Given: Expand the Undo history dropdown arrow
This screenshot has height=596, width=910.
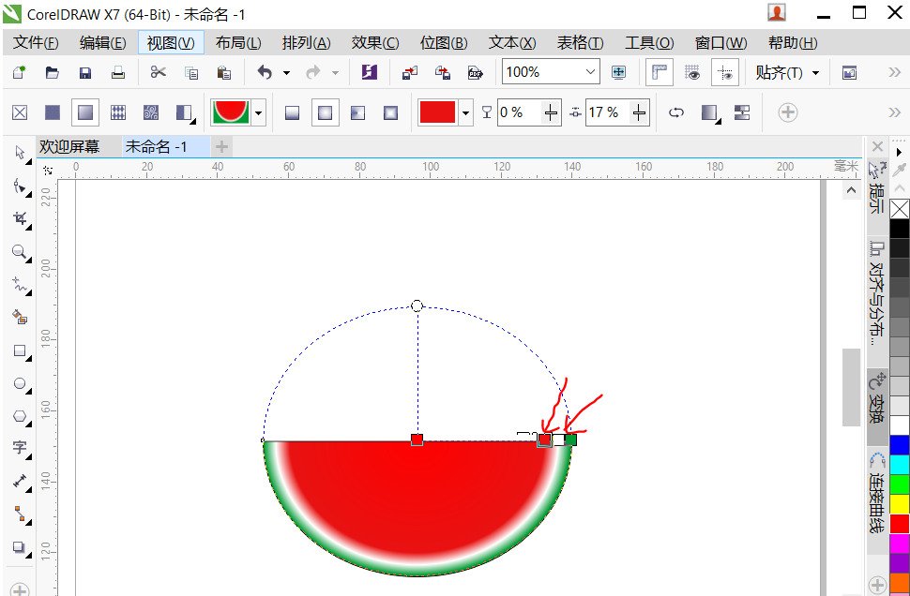Looking at the screenshot, I should click(286, 72).
